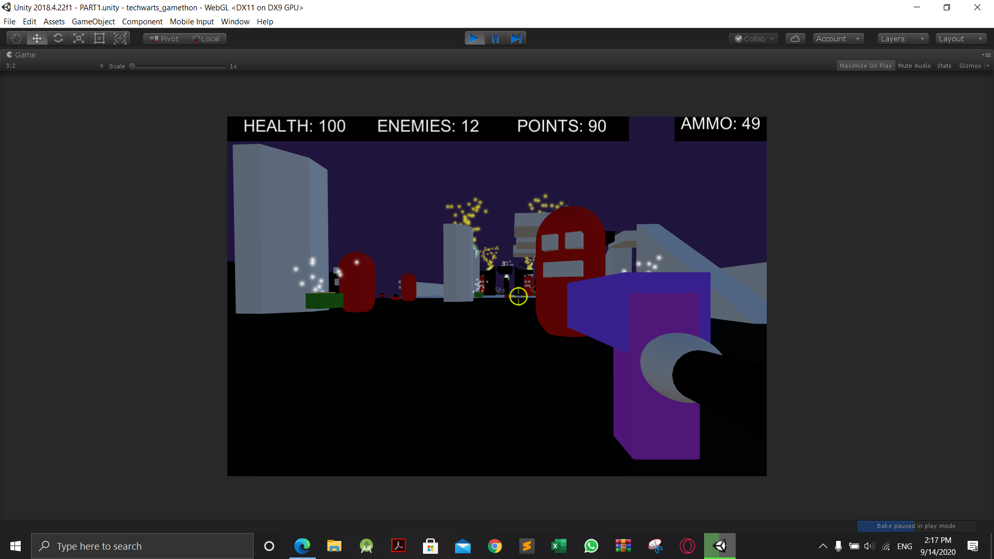Image resolution: width=994 pixels, height=559 pixels.
Task: Click the Play button to stop playmode
Action: point(474,38)
